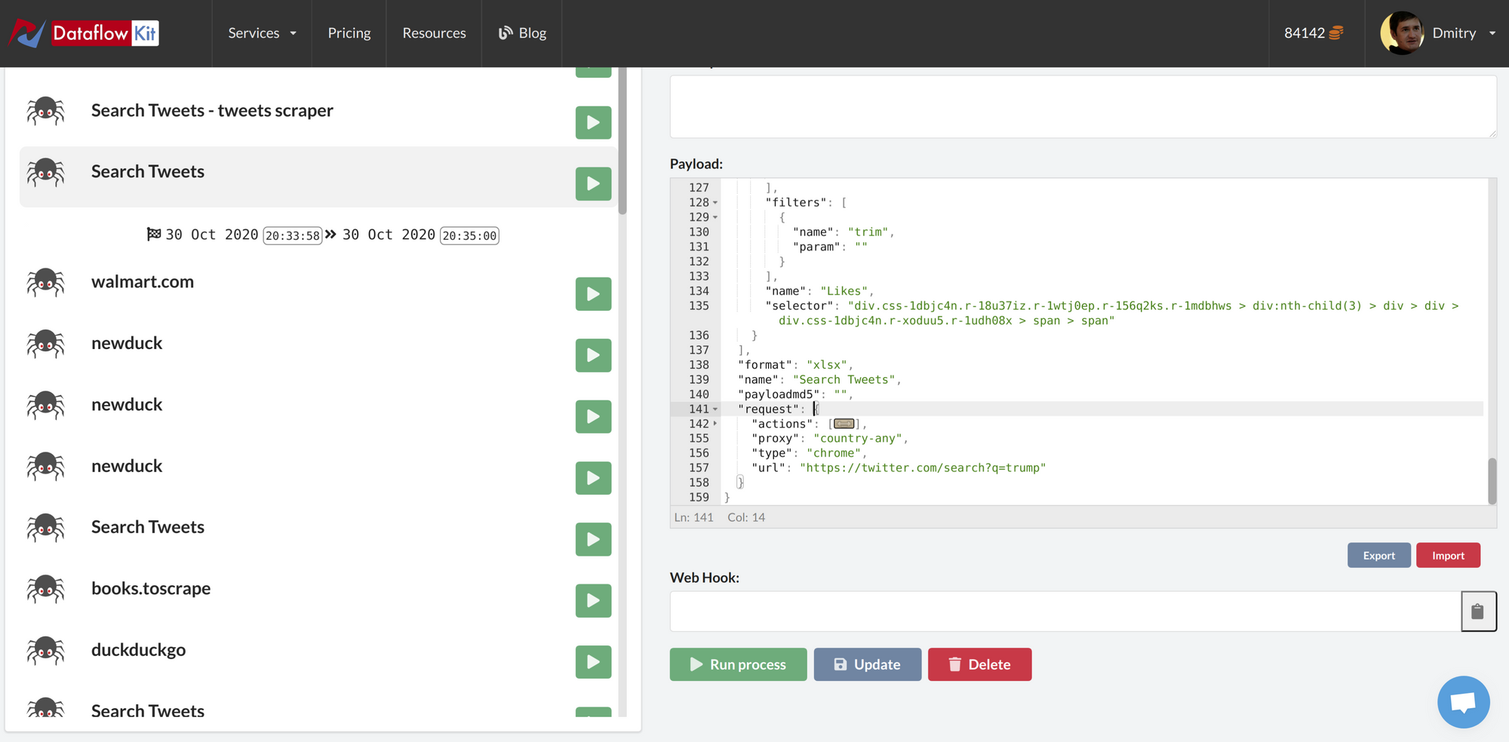Viewport: 1509px width, 742px height.
Task: Run the duckduckgo task play button
Action: pyautogui.click(x=593, y=662)
